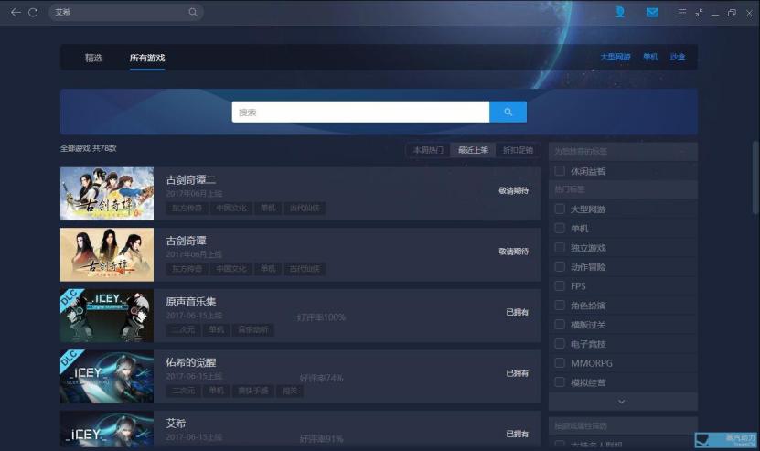Click 敬请期待 on the 古剑奇谭 row
The height and width of the screenshot is (451, 760).
coord(513,252)
